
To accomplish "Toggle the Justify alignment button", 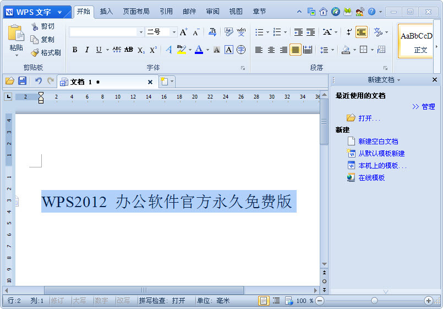I will click(x=296, y=50).
